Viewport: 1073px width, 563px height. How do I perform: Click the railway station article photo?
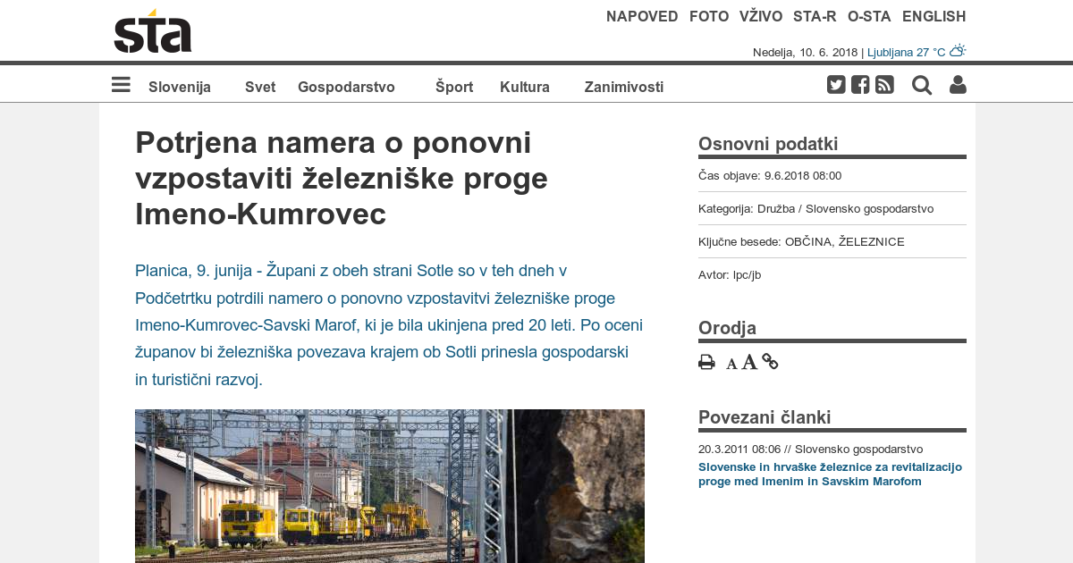tap(389, 486)
